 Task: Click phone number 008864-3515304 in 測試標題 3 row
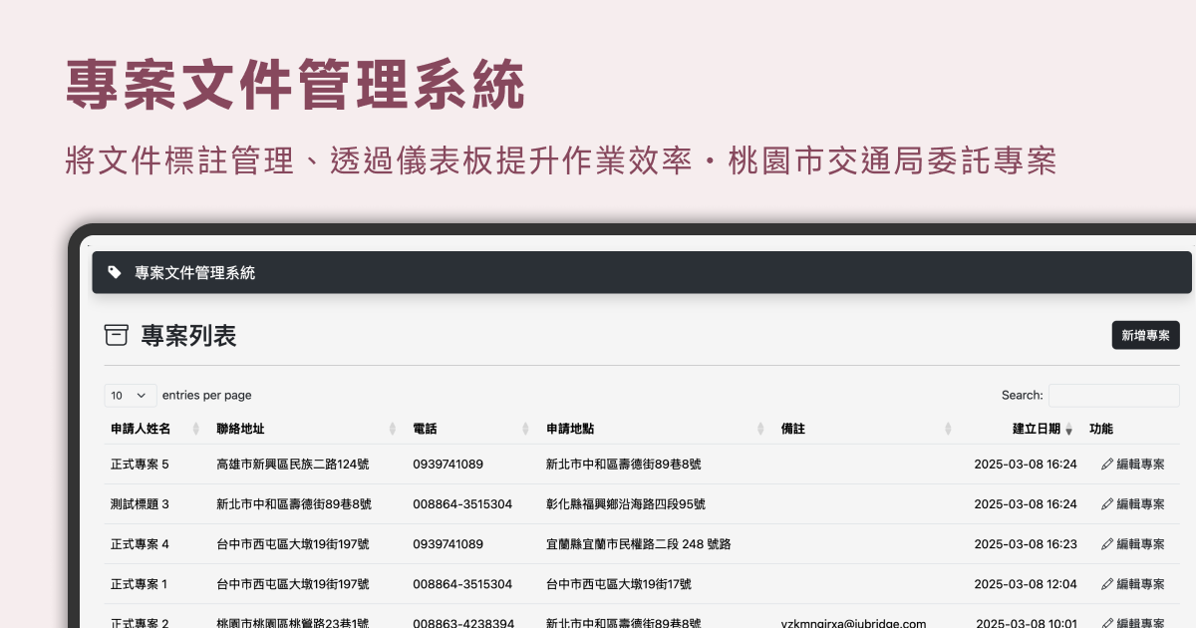[462, 504]
